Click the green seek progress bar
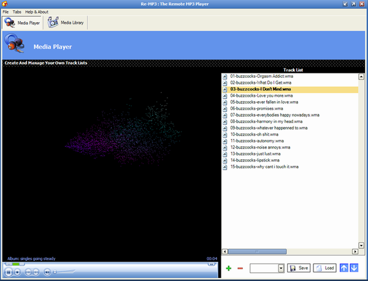This screenshot has width=368, height=281. coord(16,264)
